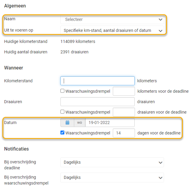Enable Waarschuwingsdrempel checkbox for draaiuren
Viewport: 196px width, 189px height.
point(63,112)
